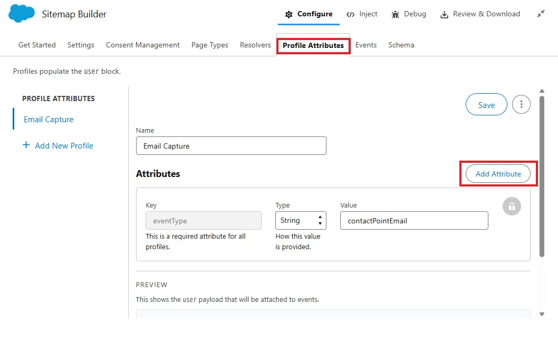Viewport: 558px width, 354px height.
Task: Click the vertical scrollbar thumb
Action: 542,176
